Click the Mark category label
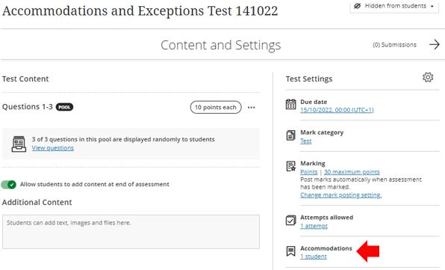The image size is (445, 270). tap(322, 132)
